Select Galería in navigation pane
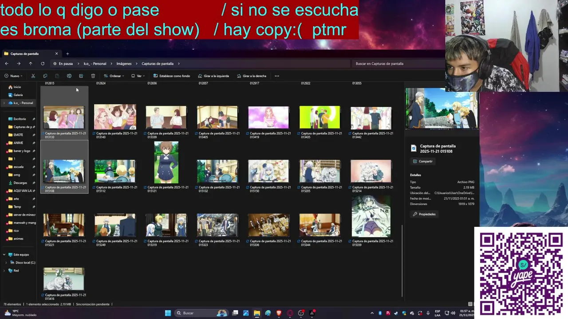The image size is (568, 319). coord(16,95)
